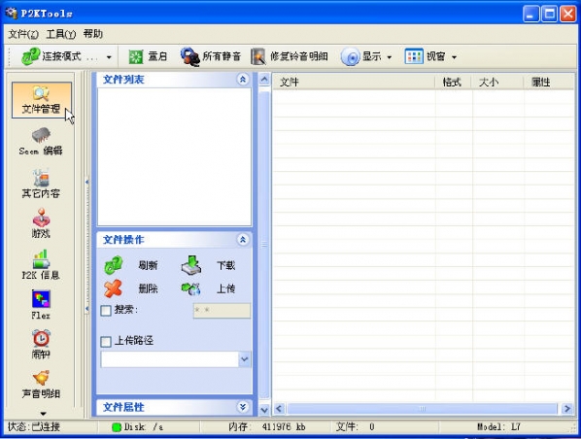Image resolution: width=581 pixels, height=439 pixels.
Task: Open the Seem 编辑 sidebar icon
Action: click(x=41, y=136)
